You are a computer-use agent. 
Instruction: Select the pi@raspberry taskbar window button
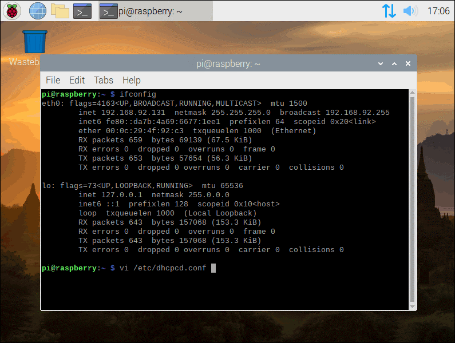(156, 11)
